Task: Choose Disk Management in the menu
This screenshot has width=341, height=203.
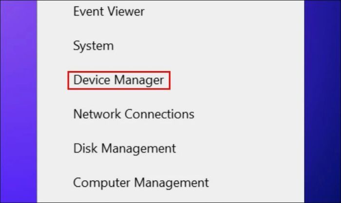Action: tap(124, 148)
